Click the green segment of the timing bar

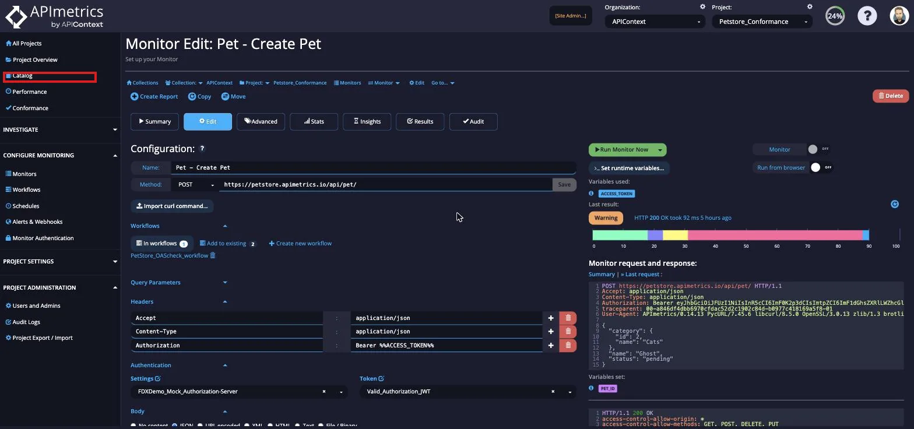(x=620, y=235)
